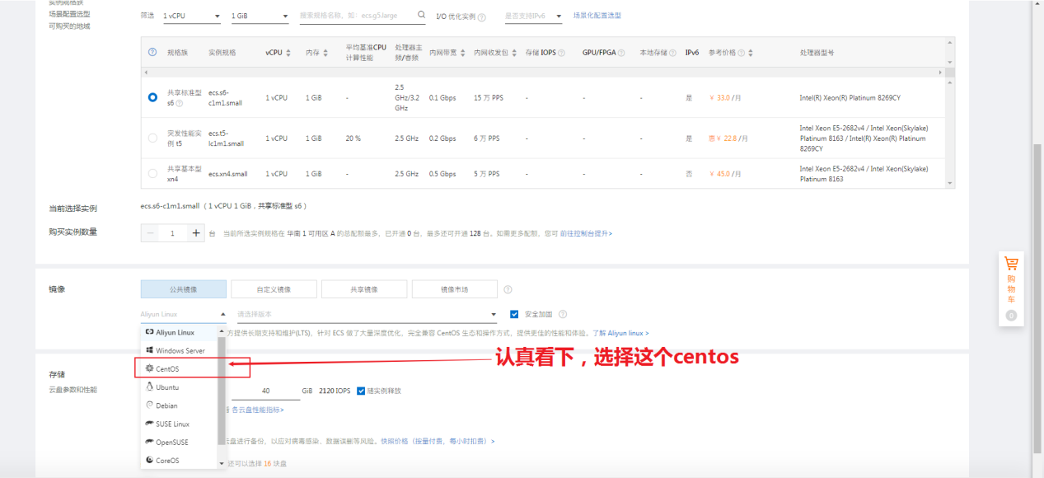Screen dimensions: 1044x478
Task: Open the 是否支持IPv6 dropdown
Action: 532,16
